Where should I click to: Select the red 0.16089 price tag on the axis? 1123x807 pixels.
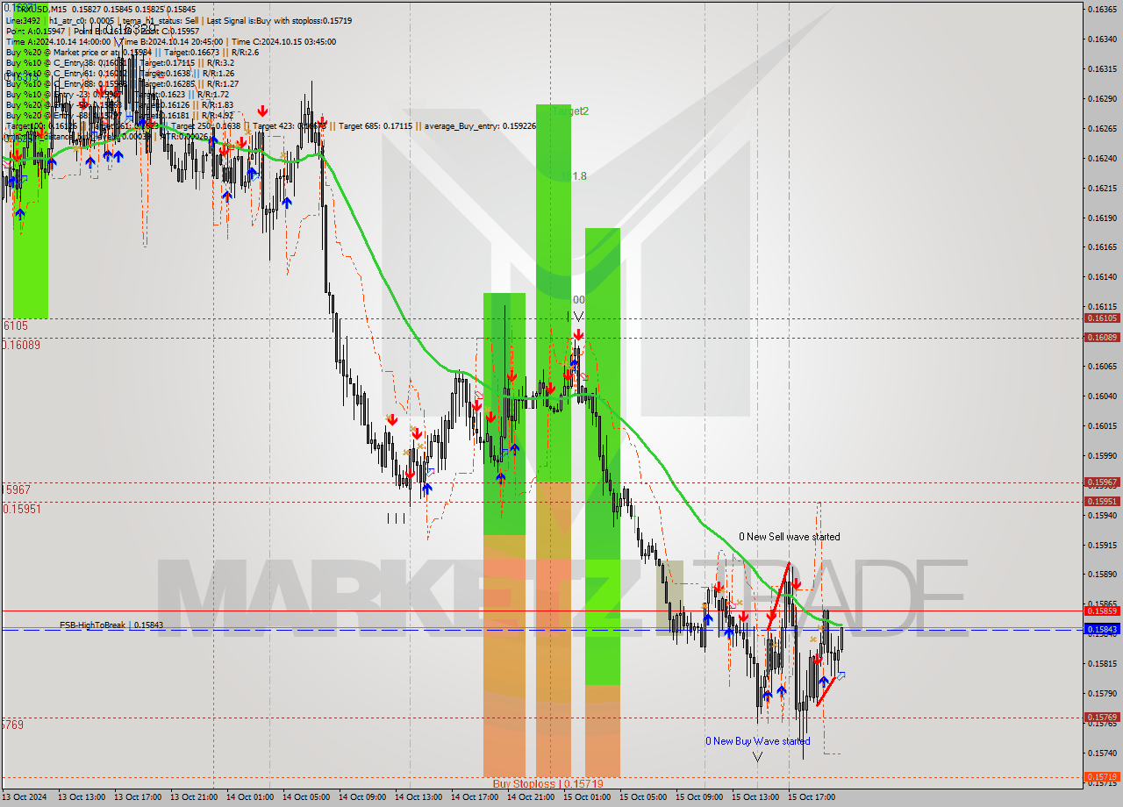point(1102,337)
